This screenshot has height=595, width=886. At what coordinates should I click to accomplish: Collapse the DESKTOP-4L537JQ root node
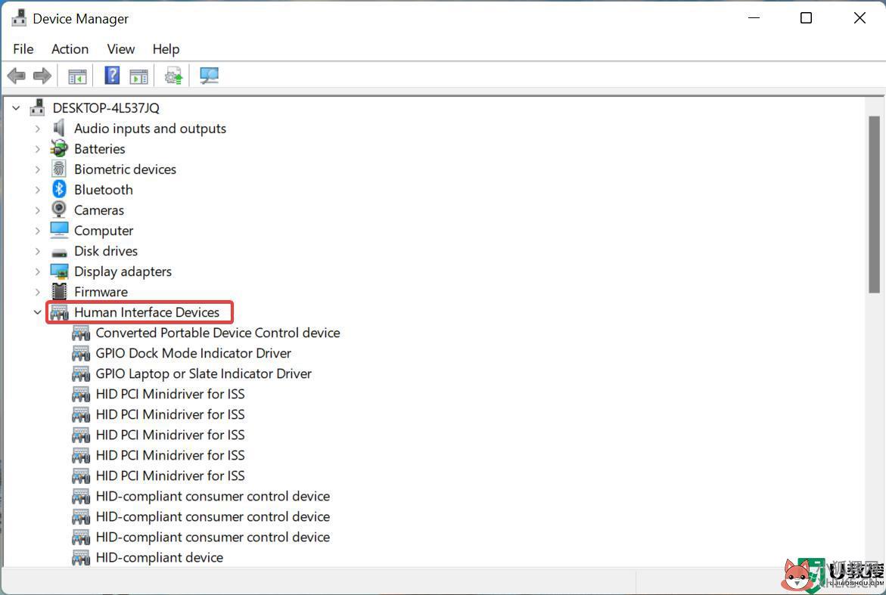click(x=17, y=107)
